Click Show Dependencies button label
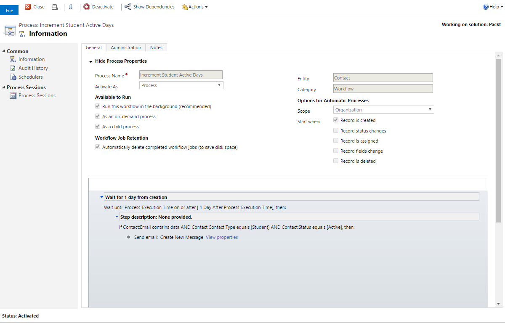 [x=154, y=7]
